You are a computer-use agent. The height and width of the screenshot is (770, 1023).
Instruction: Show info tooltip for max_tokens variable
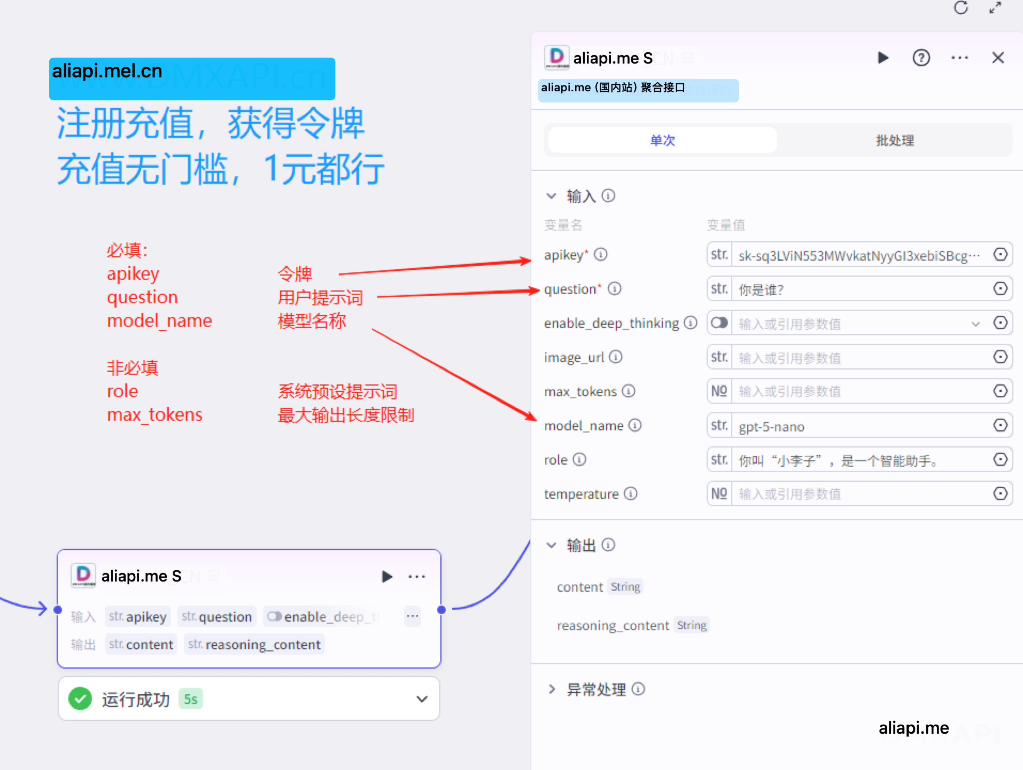[x=628, y=391]
